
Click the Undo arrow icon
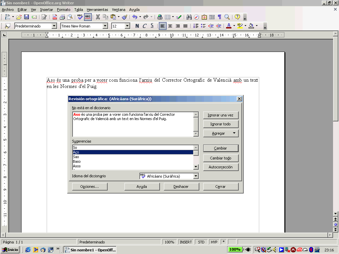(135, 17)
